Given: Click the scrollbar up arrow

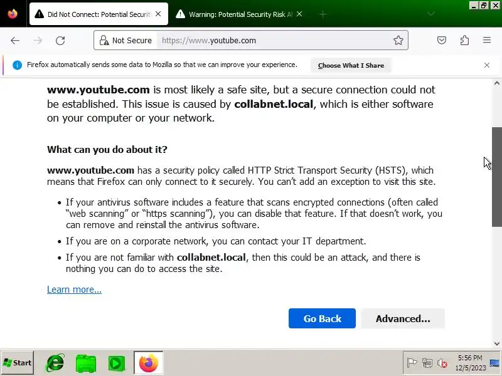Looking at the screenshot, I should 496,83.
